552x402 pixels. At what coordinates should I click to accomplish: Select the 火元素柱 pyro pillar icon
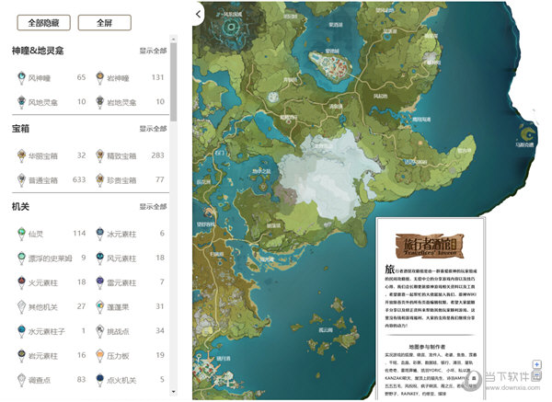tap(21, 282)
